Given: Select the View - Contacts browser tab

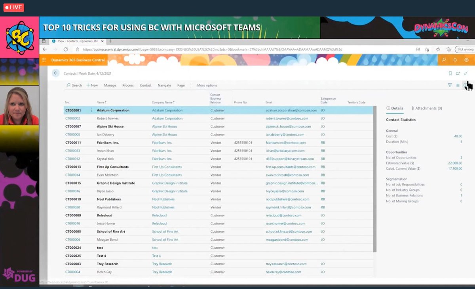Looking at the screenshot, I should click(x=77, y=41).
